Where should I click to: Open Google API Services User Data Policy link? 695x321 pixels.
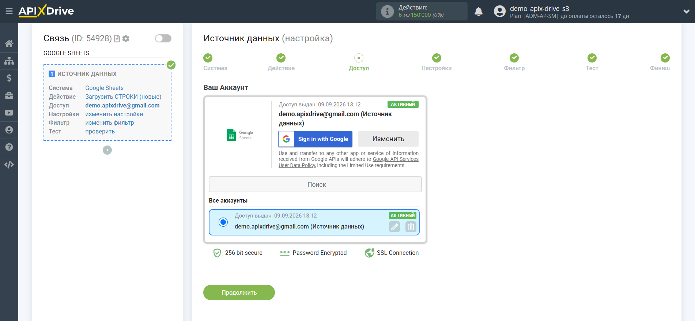396,159
